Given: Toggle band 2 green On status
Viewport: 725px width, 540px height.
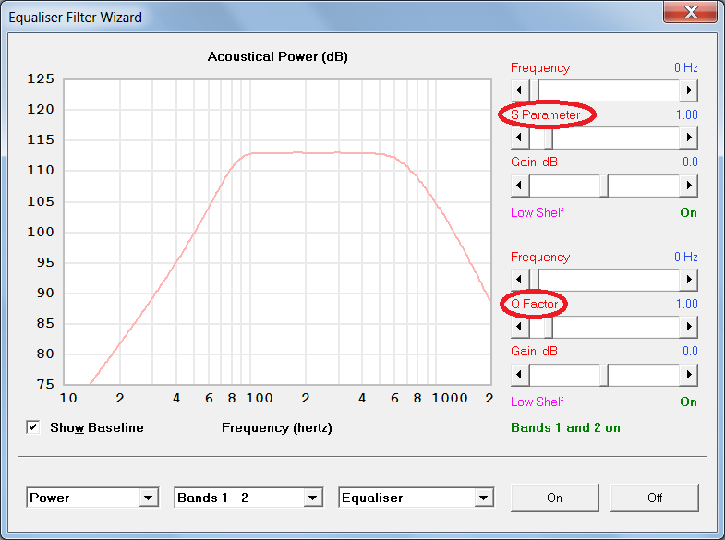Looking at the screenshot, I should tap(688, 402).
